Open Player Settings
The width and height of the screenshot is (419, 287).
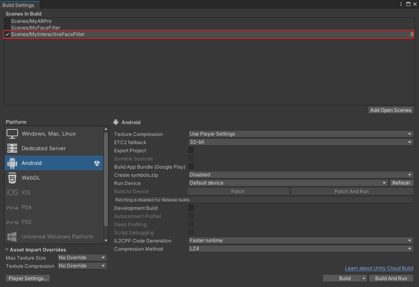(x=28, y=278)
